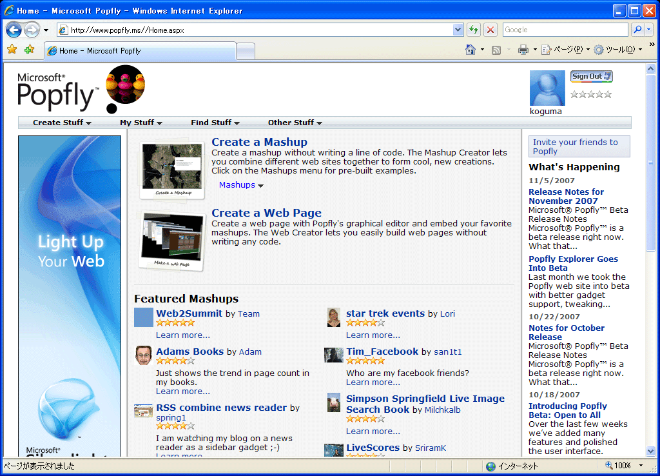
Task: Click the koguma profile star rating
Action: [591, 94]
